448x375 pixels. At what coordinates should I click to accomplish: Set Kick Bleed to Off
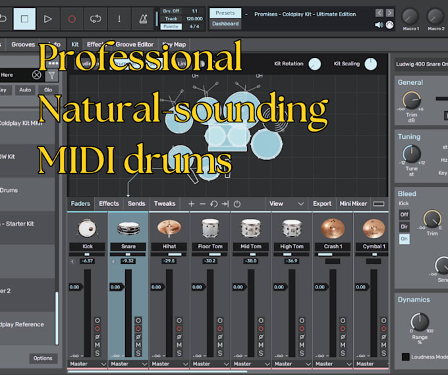[404, 214]
